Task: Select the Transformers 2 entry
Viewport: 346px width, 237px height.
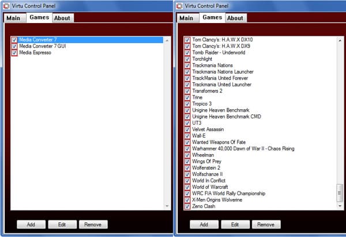Action: (207, 91)
